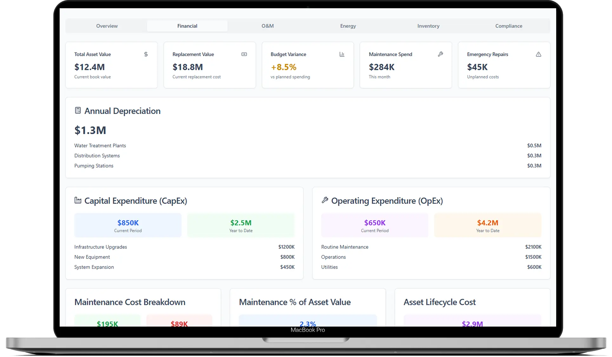Switch to the Compliance tab

click(508, 26)
